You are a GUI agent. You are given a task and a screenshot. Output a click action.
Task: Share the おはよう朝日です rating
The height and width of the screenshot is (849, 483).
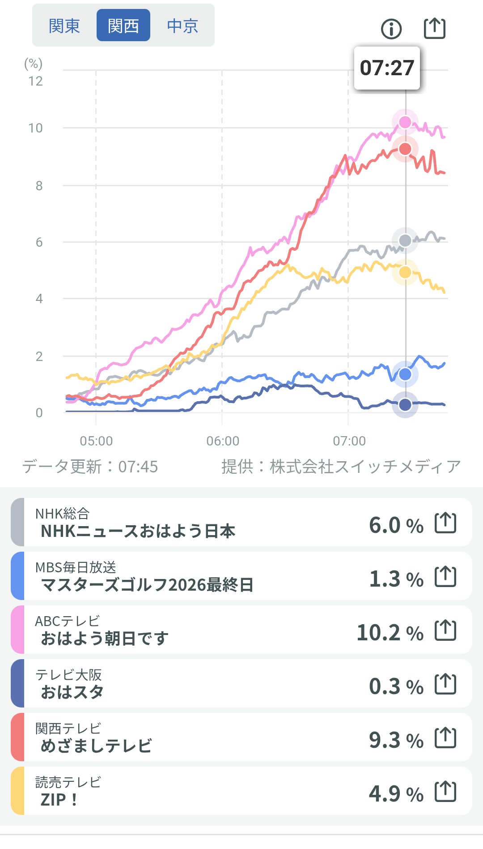(x=445, y=630)
